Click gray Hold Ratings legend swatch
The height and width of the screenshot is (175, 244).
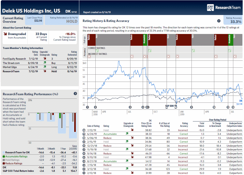point(4,160)
